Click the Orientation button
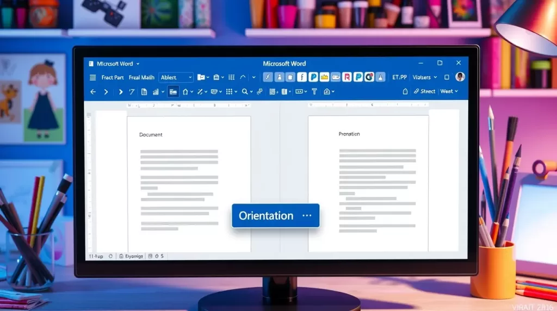 tap(276, 215)
